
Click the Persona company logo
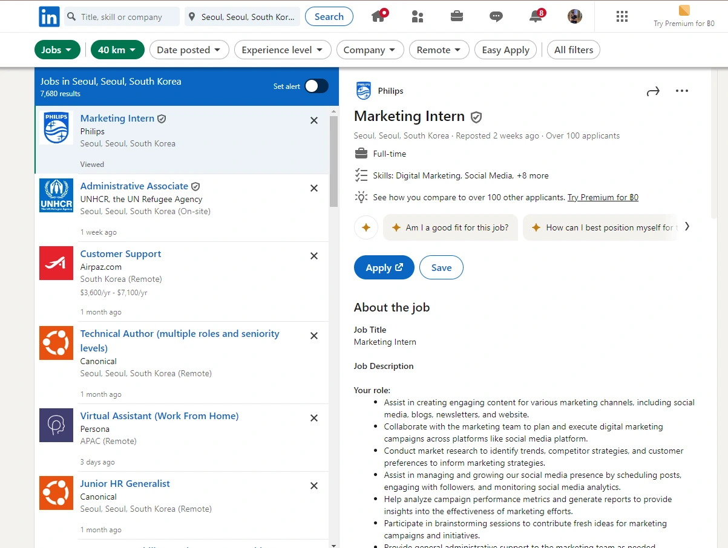pos(56,425)
